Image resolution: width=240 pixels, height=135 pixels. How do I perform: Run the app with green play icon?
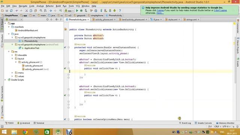point(77,10)
